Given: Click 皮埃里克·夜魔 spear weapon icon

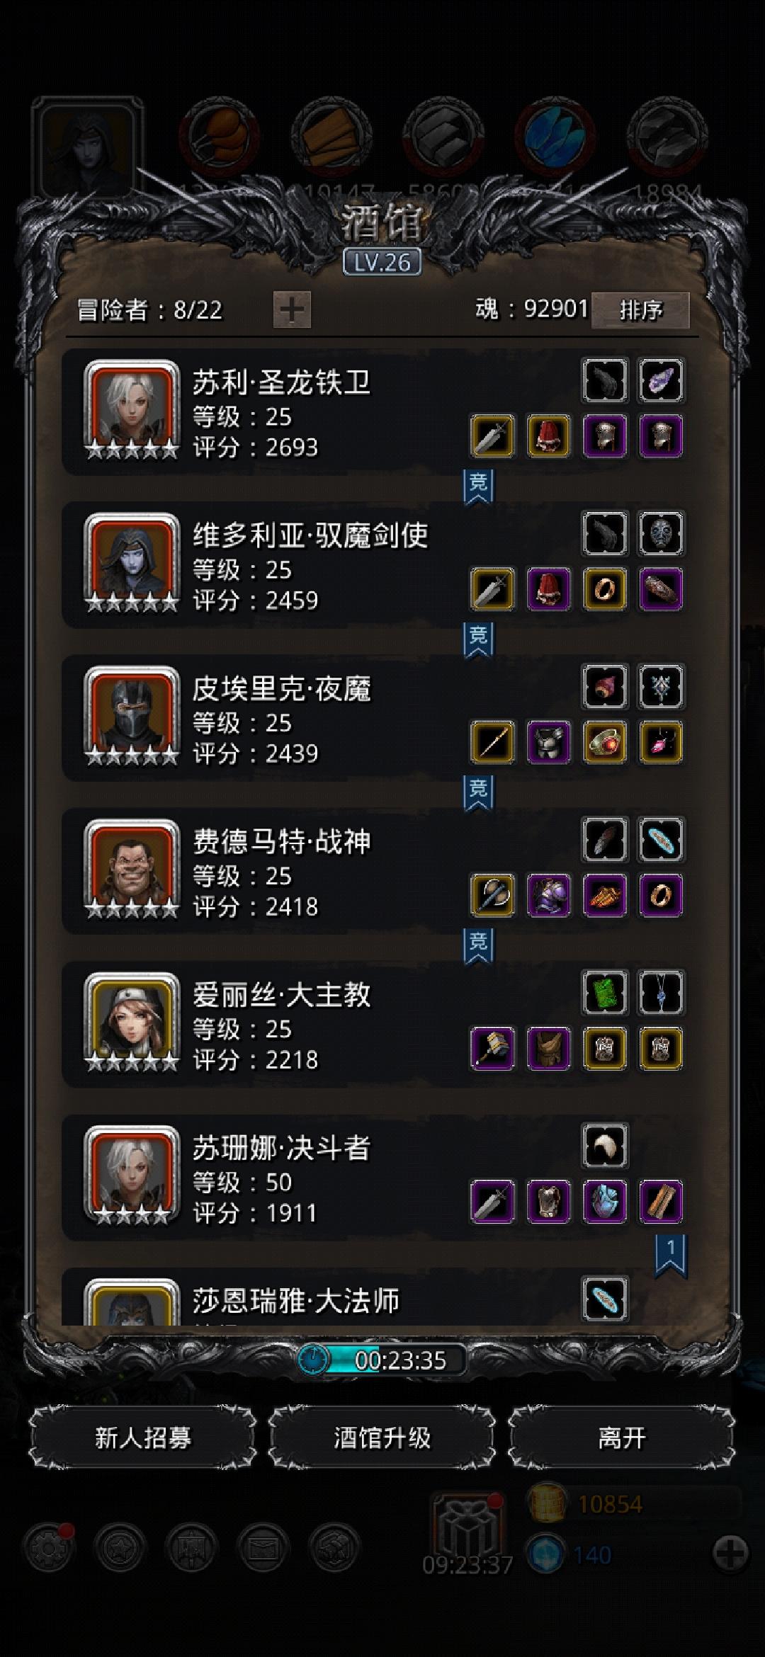Looking at the screenshot, I should click(492, 743).
